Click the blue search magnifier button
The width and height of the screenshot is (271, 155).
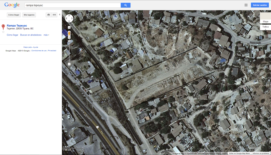click(126, 5)
